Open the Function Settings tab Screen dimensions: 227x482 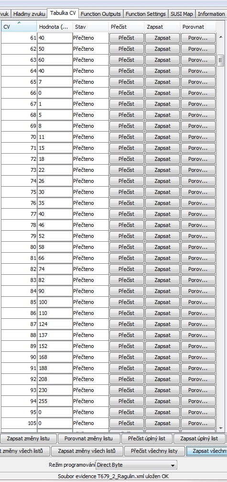tap(146, 14)
